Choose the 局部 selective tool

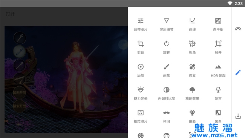[141, 71]
